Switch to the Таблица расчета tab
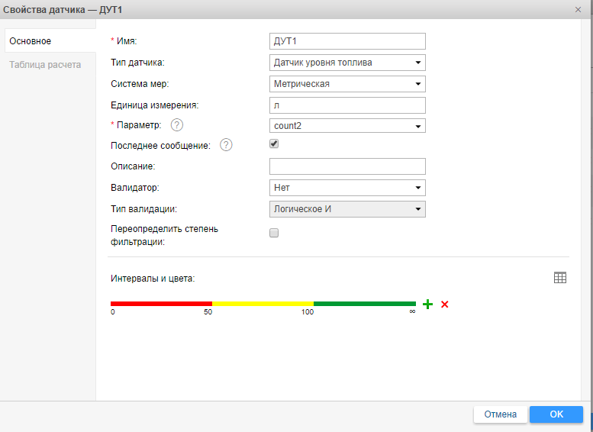Viewport: 593px width, 432px height. click(x=45, y=65)
